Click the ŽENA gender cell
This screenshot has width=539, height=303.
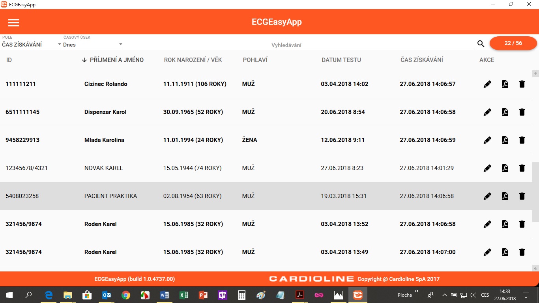(x=250, y=140)
